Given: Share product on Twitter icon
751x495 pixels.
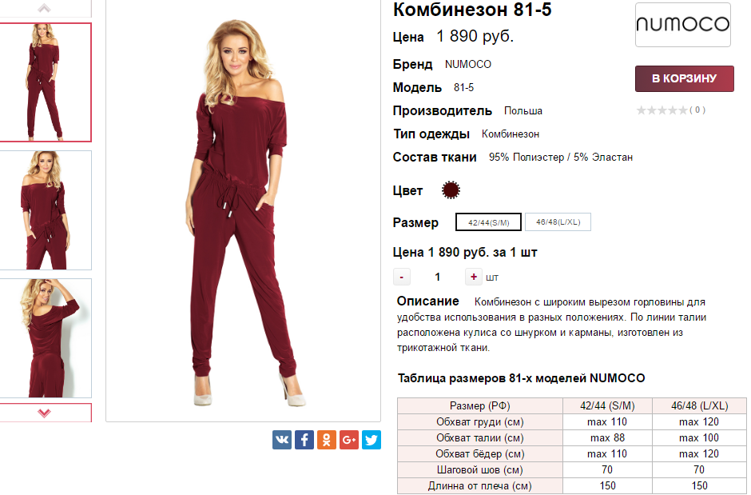Looking at the screenshot, I should click(x=372, y=439).
